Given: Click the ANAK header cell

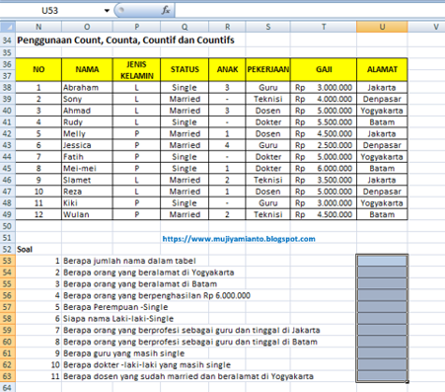Looking at the screenshot, I should click(227, 69).
